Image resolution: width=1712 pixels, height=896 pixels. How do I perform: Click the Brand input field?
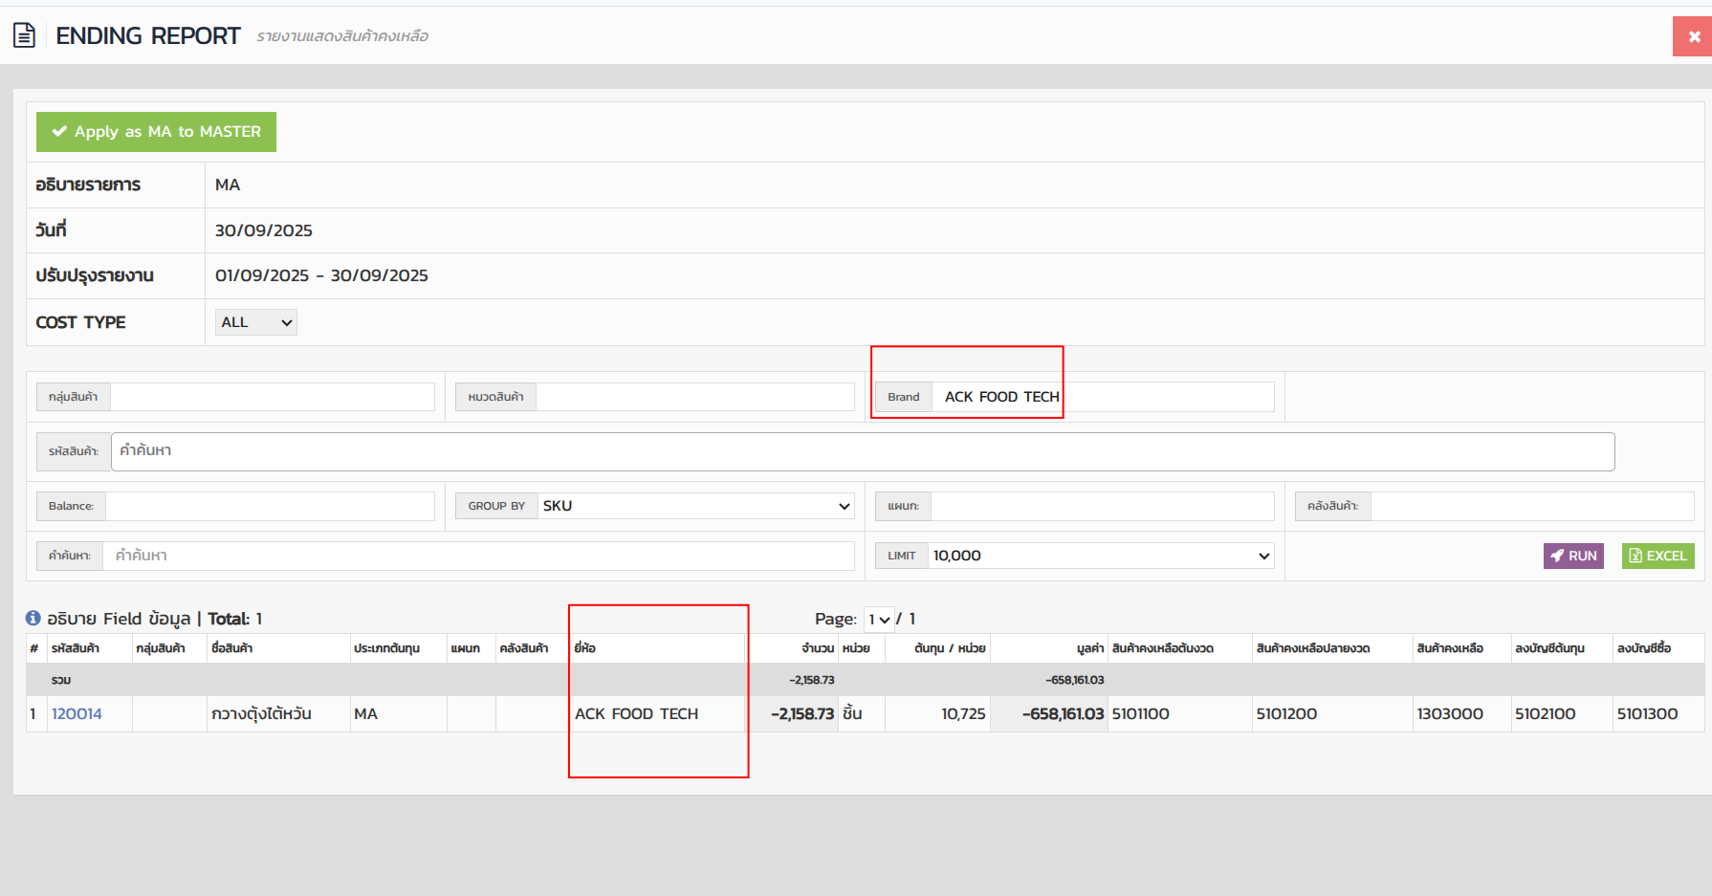pos(1102,397)
